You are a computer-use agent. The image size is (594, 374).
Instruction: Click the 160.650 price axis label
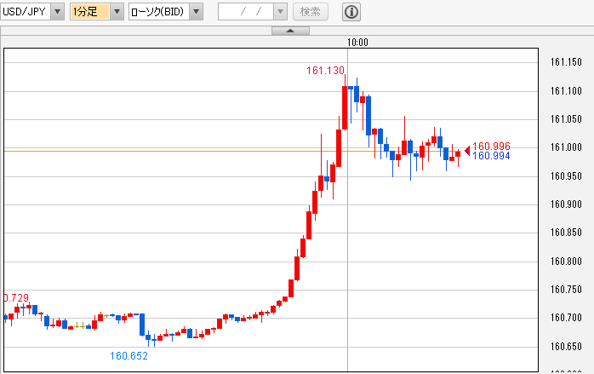coord(566,346)
